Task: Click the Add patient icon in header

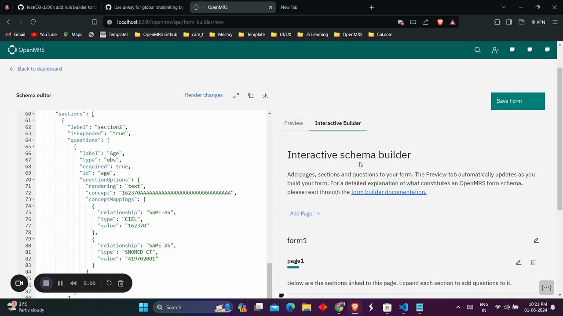Action: [495, 50]
